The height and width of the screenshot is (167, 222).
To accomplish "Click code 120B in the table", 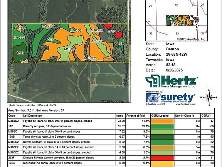I will 11,137.
